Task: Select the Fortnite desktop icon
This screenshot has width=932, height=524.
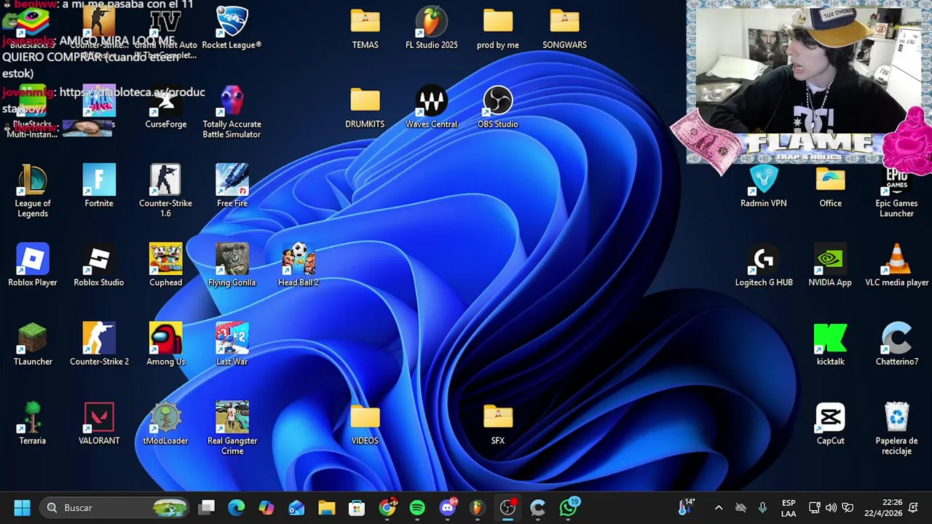Action: tap(99, 187)
